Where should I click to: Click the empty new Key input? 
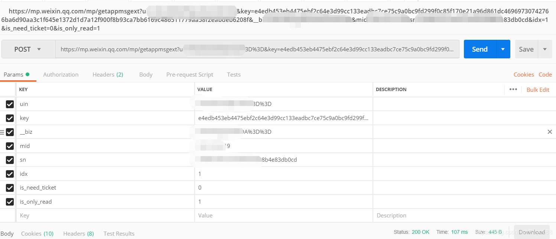105,216
